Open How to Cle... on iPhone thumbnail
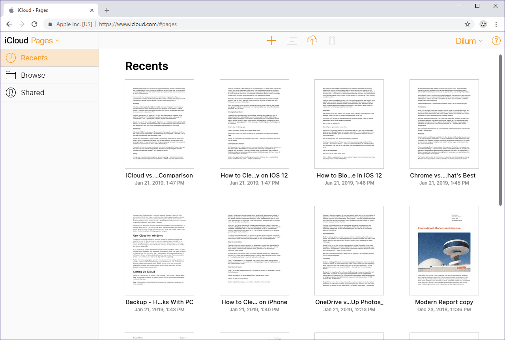Image resolution: width=505 pixels, height=340 pixels. [254, 250]
